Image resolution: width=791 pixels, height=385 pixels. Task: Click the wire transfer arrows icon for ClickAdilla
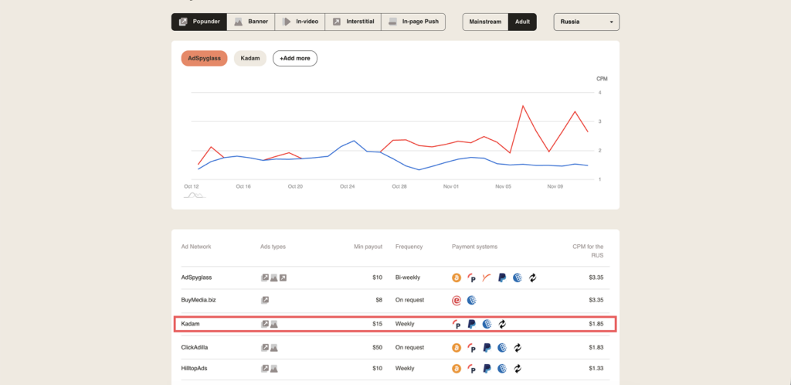point(518,347)
